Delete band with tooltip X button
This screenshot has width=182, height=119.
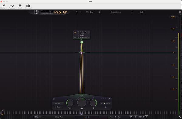point(89,32)
